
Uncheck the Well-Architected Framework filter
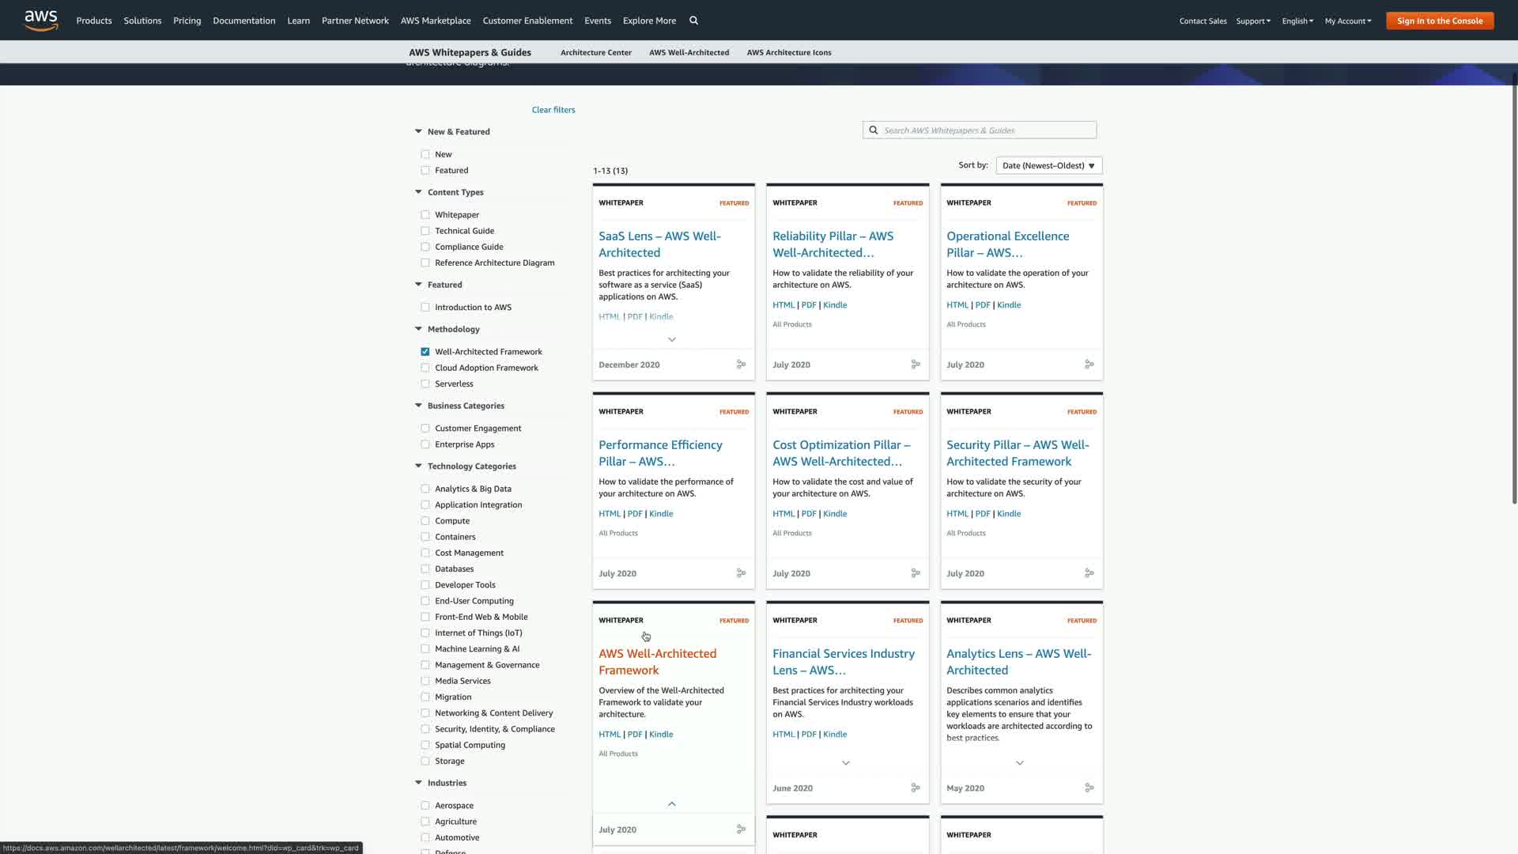[x=425, y=352]
